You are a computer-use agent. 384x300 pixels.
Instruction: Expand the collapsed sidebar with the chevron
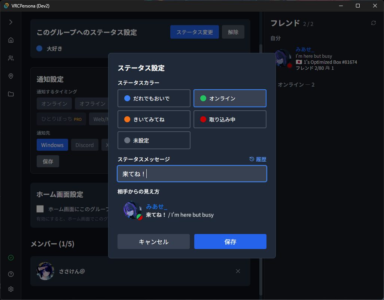[x=10, y=21]
